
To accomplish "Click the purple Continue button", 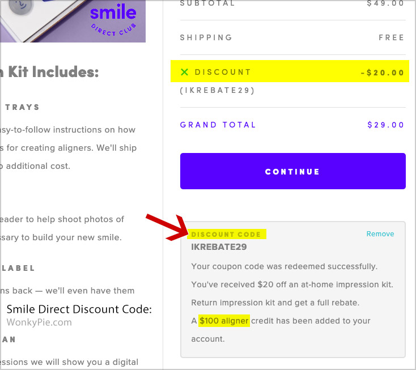I will (292, 171).
